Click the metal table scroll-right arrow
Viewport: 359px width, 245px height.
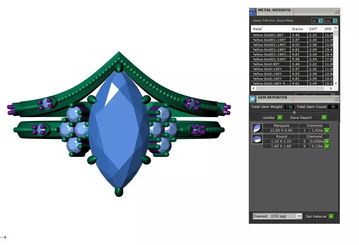coord(330,88)
